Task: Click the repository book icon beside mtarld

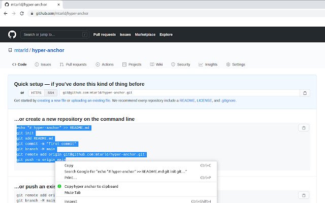Action: [10, 50]
